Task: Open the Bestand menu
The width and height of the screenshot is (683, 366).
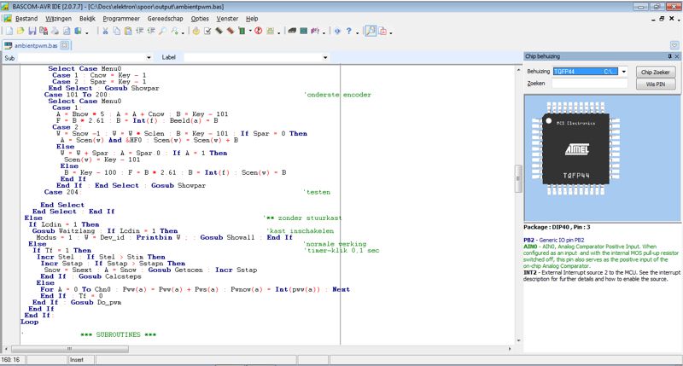Action: point(26,19)
